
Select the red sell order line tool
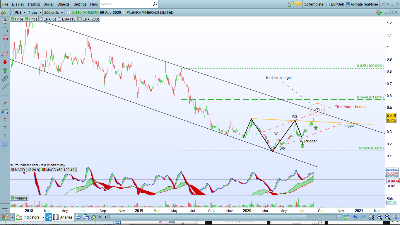[x=5, y=38]
